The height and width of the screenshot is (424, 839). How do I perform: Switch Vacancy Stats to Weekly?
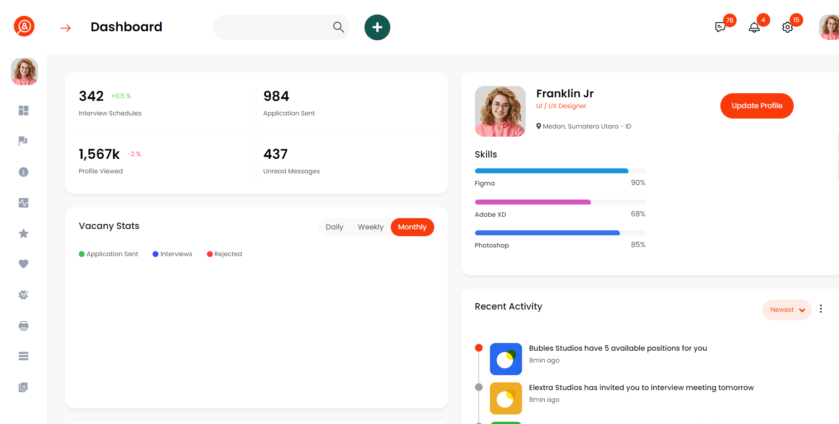tap(370, 227)
